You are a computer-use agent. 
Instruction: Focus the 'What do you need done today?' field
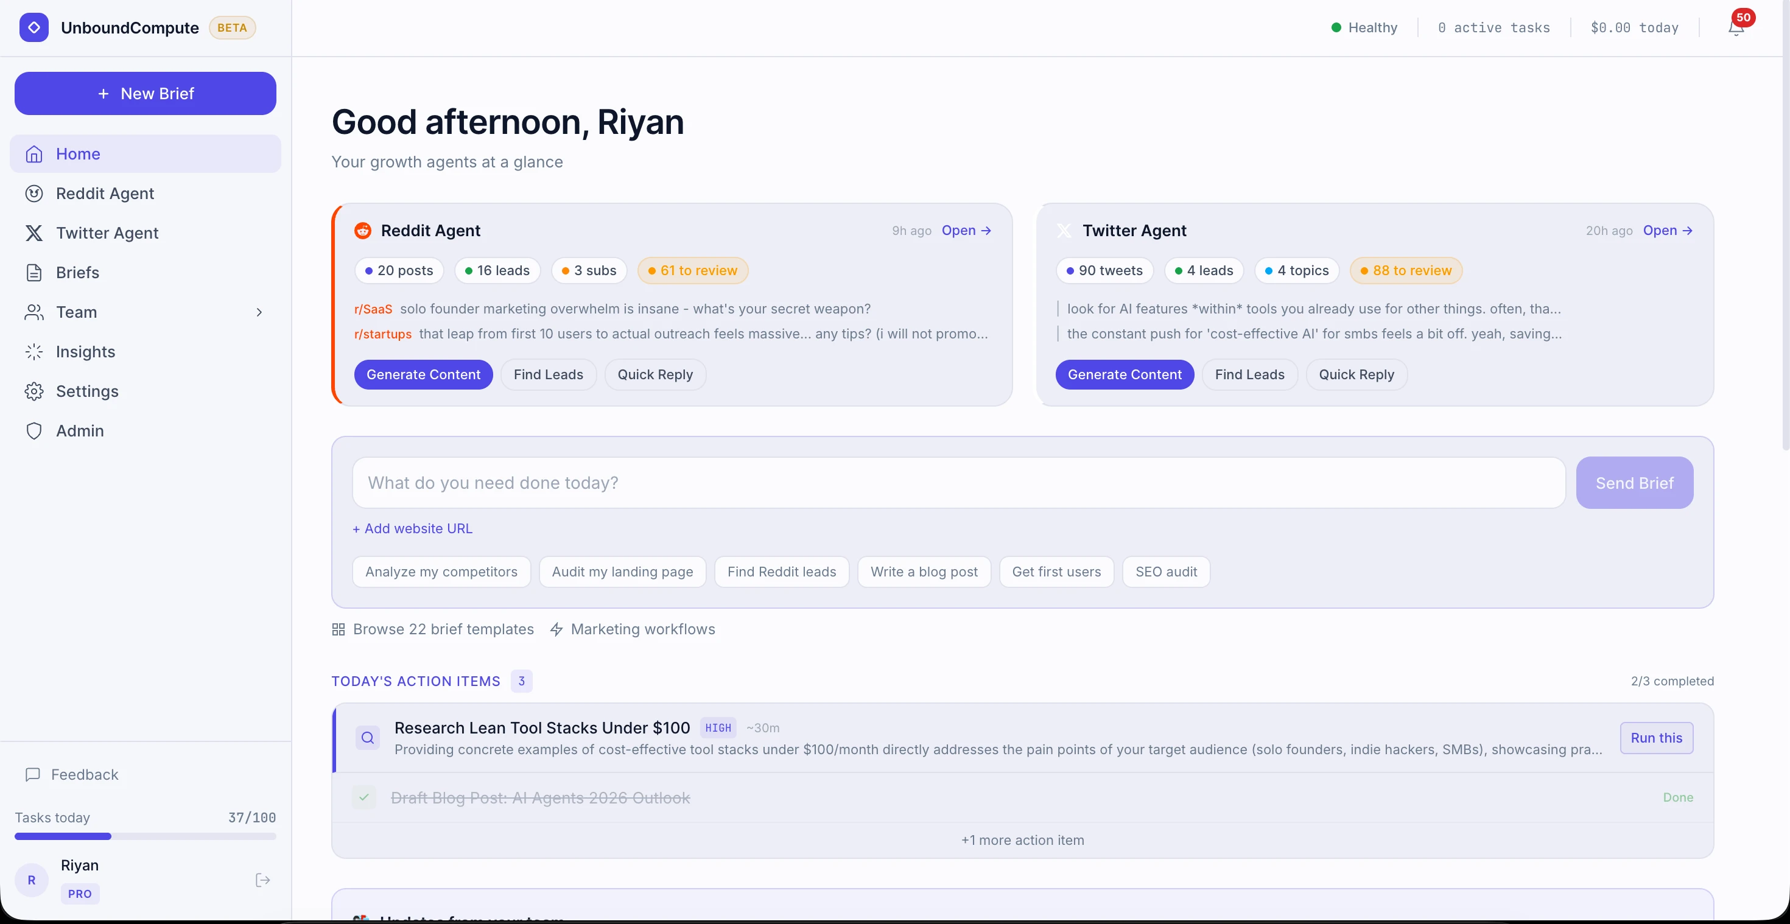click(x=958, y=483)
